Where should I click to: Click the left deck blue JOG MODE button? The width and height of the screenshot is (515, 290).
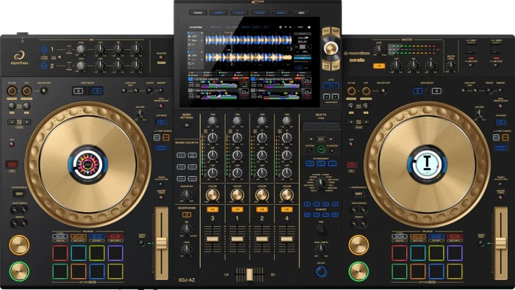161,122
